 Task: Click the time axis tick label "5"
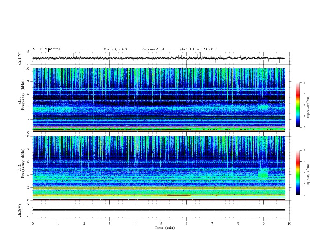(x=161, y=224)
